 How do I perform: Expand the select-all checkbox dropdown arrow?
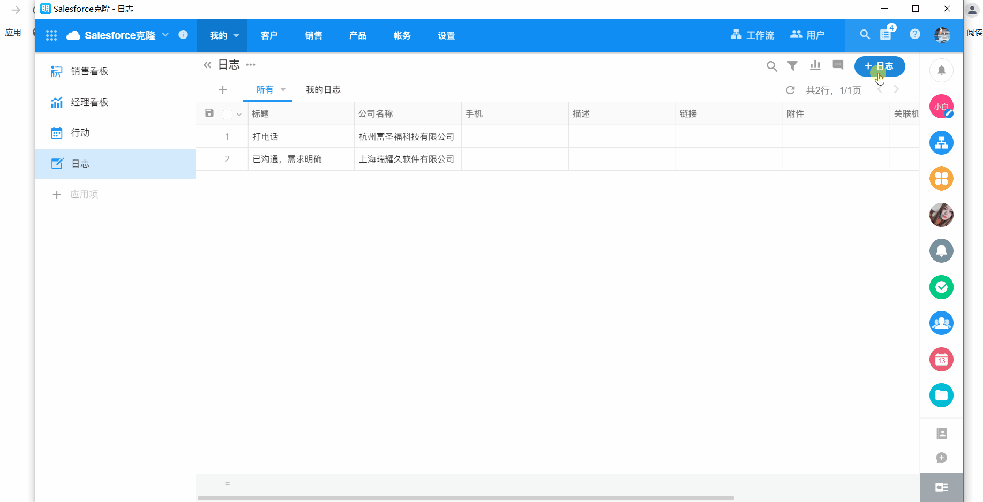tap(239, 114)
